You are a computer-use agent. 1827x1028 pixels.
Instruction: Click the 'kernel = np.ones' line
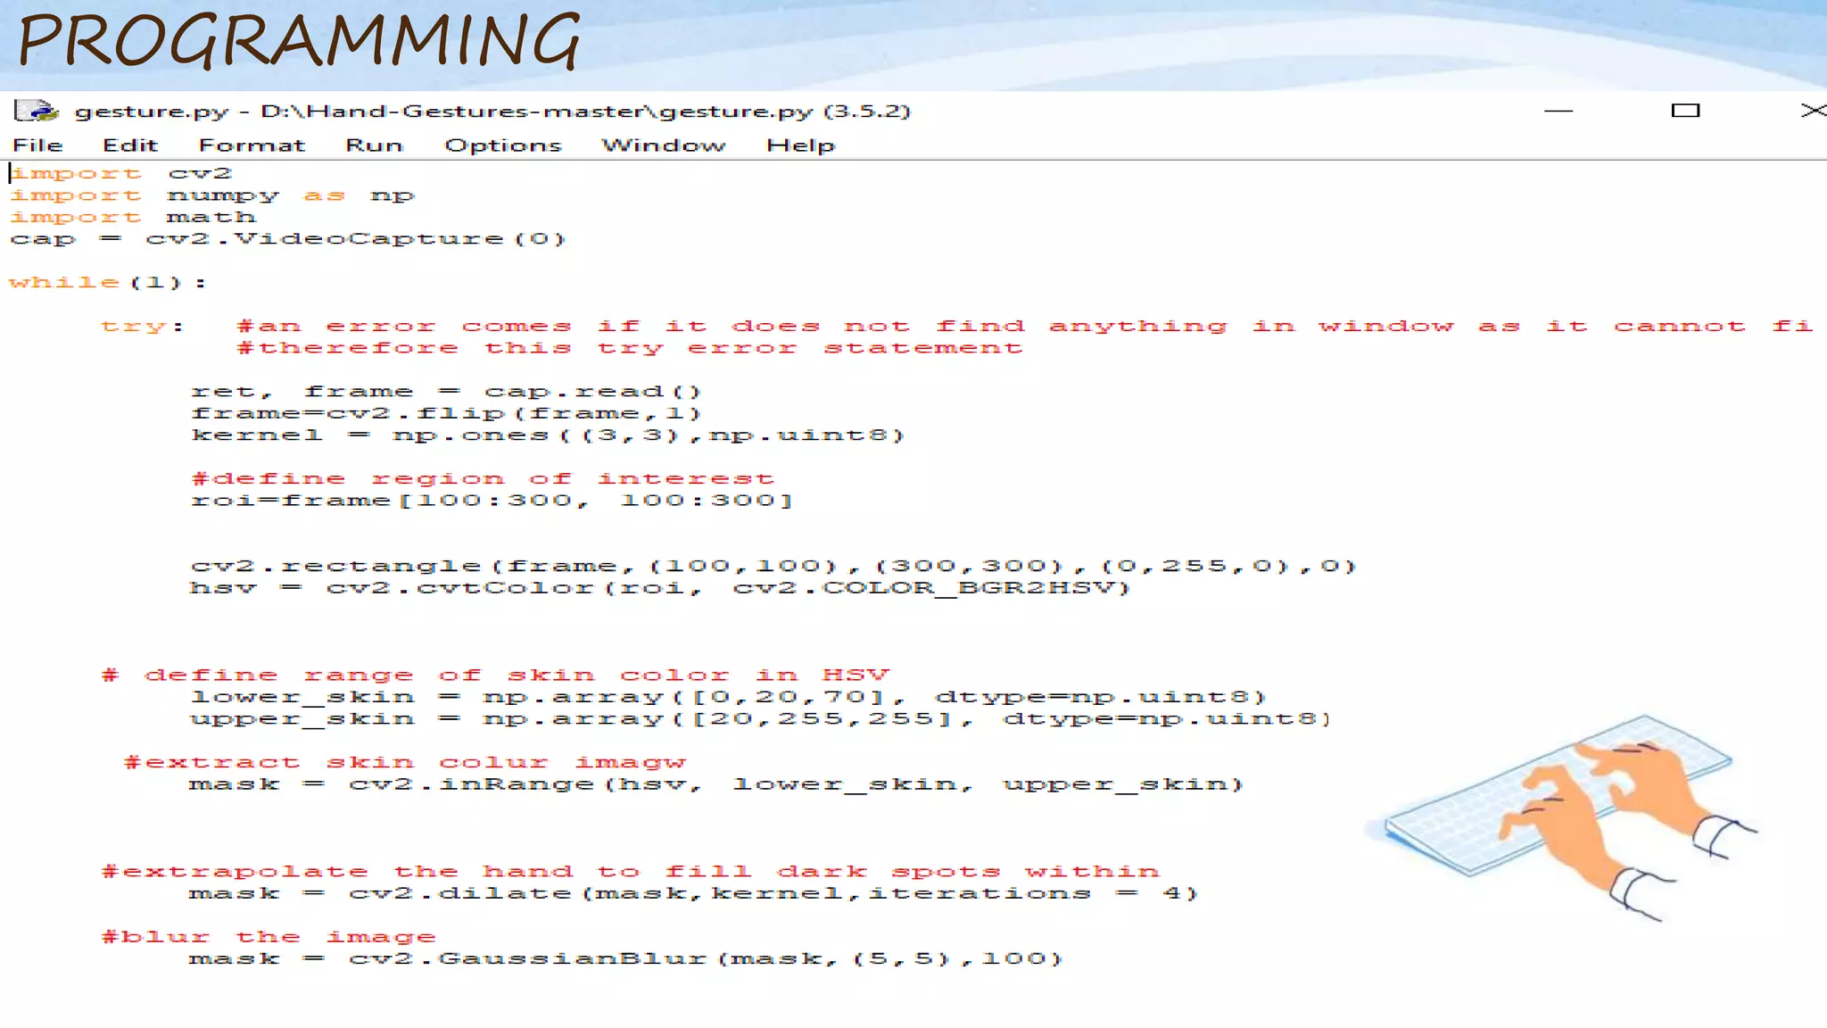click(x=548, y=435)
